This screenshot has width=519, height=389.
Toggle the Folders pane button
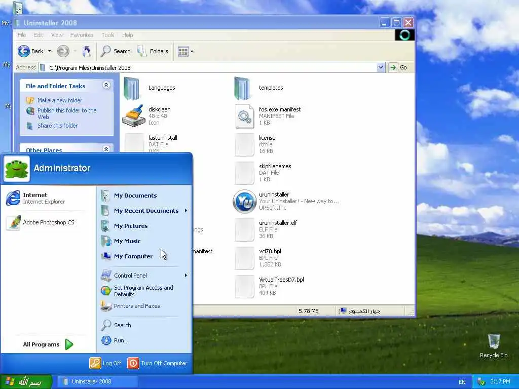(153, 51)
